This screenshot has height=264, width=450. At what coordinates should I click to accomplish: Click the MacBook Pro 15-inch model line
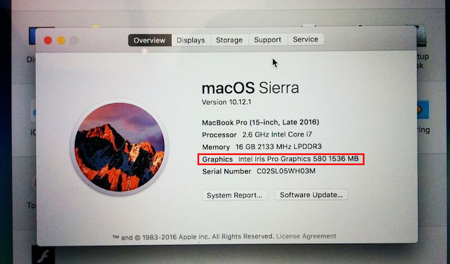(261, 123)
